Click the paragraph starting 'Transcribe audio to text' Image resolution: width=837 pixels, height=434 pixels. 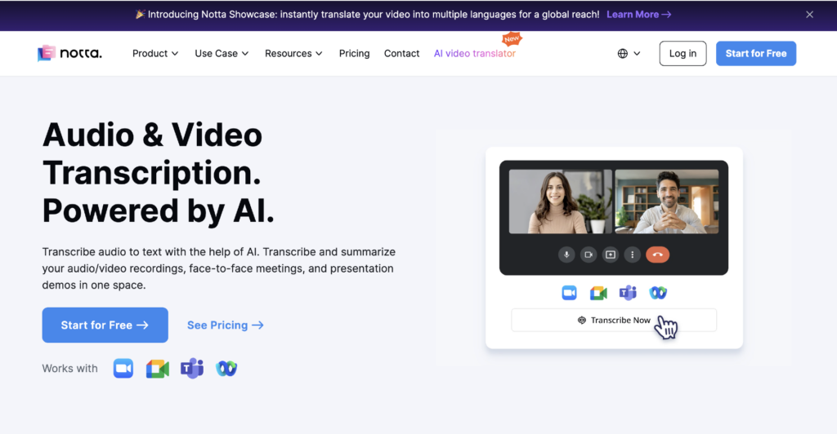pyautogui.click(x=219, y=268)
